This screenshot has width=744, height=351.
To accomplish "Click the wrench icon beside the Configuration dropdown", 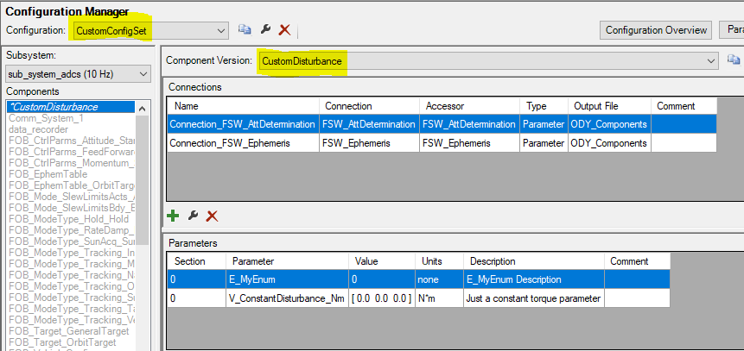I will (265, 29).
